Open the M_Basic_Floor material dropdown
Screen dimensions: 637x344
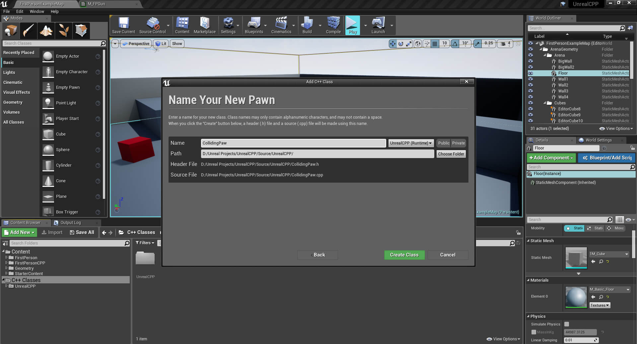click(610, 290)
